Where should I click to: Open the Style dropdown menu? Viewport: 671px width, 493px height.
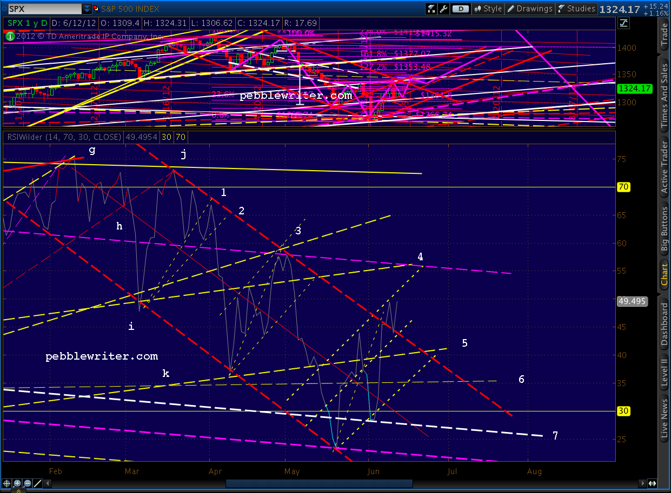click(x=488, y=9)
